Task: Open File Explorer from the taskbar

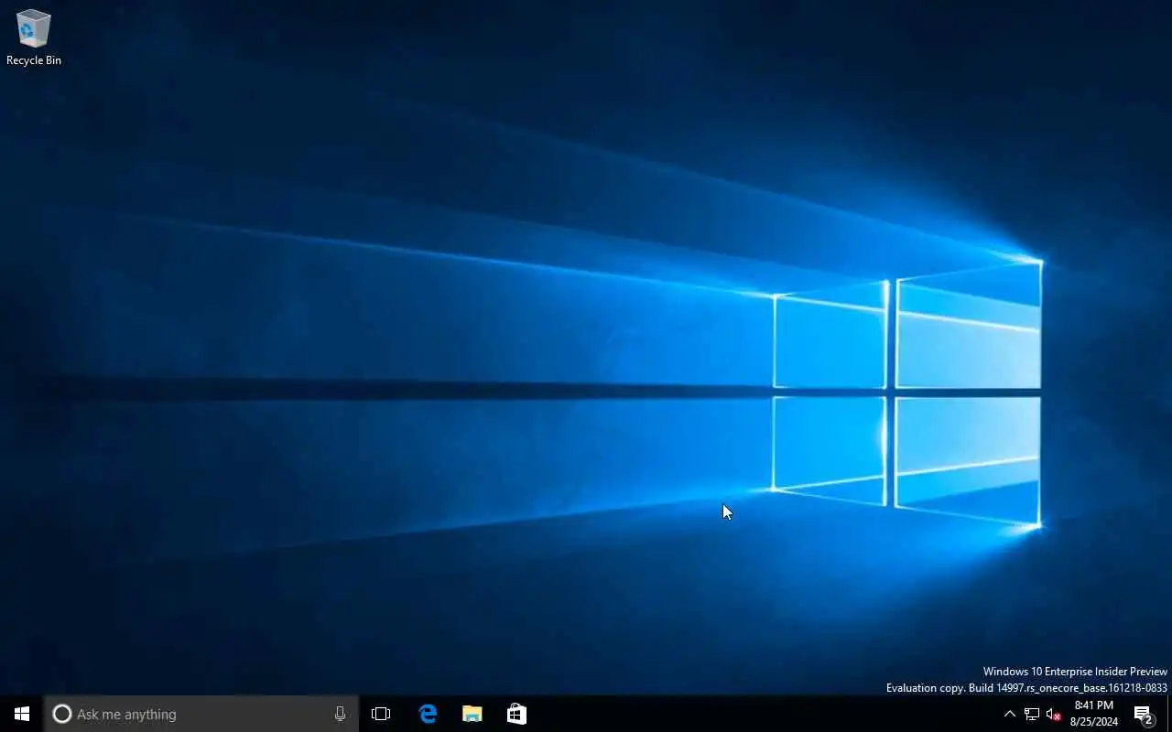Action: (472, 714)
